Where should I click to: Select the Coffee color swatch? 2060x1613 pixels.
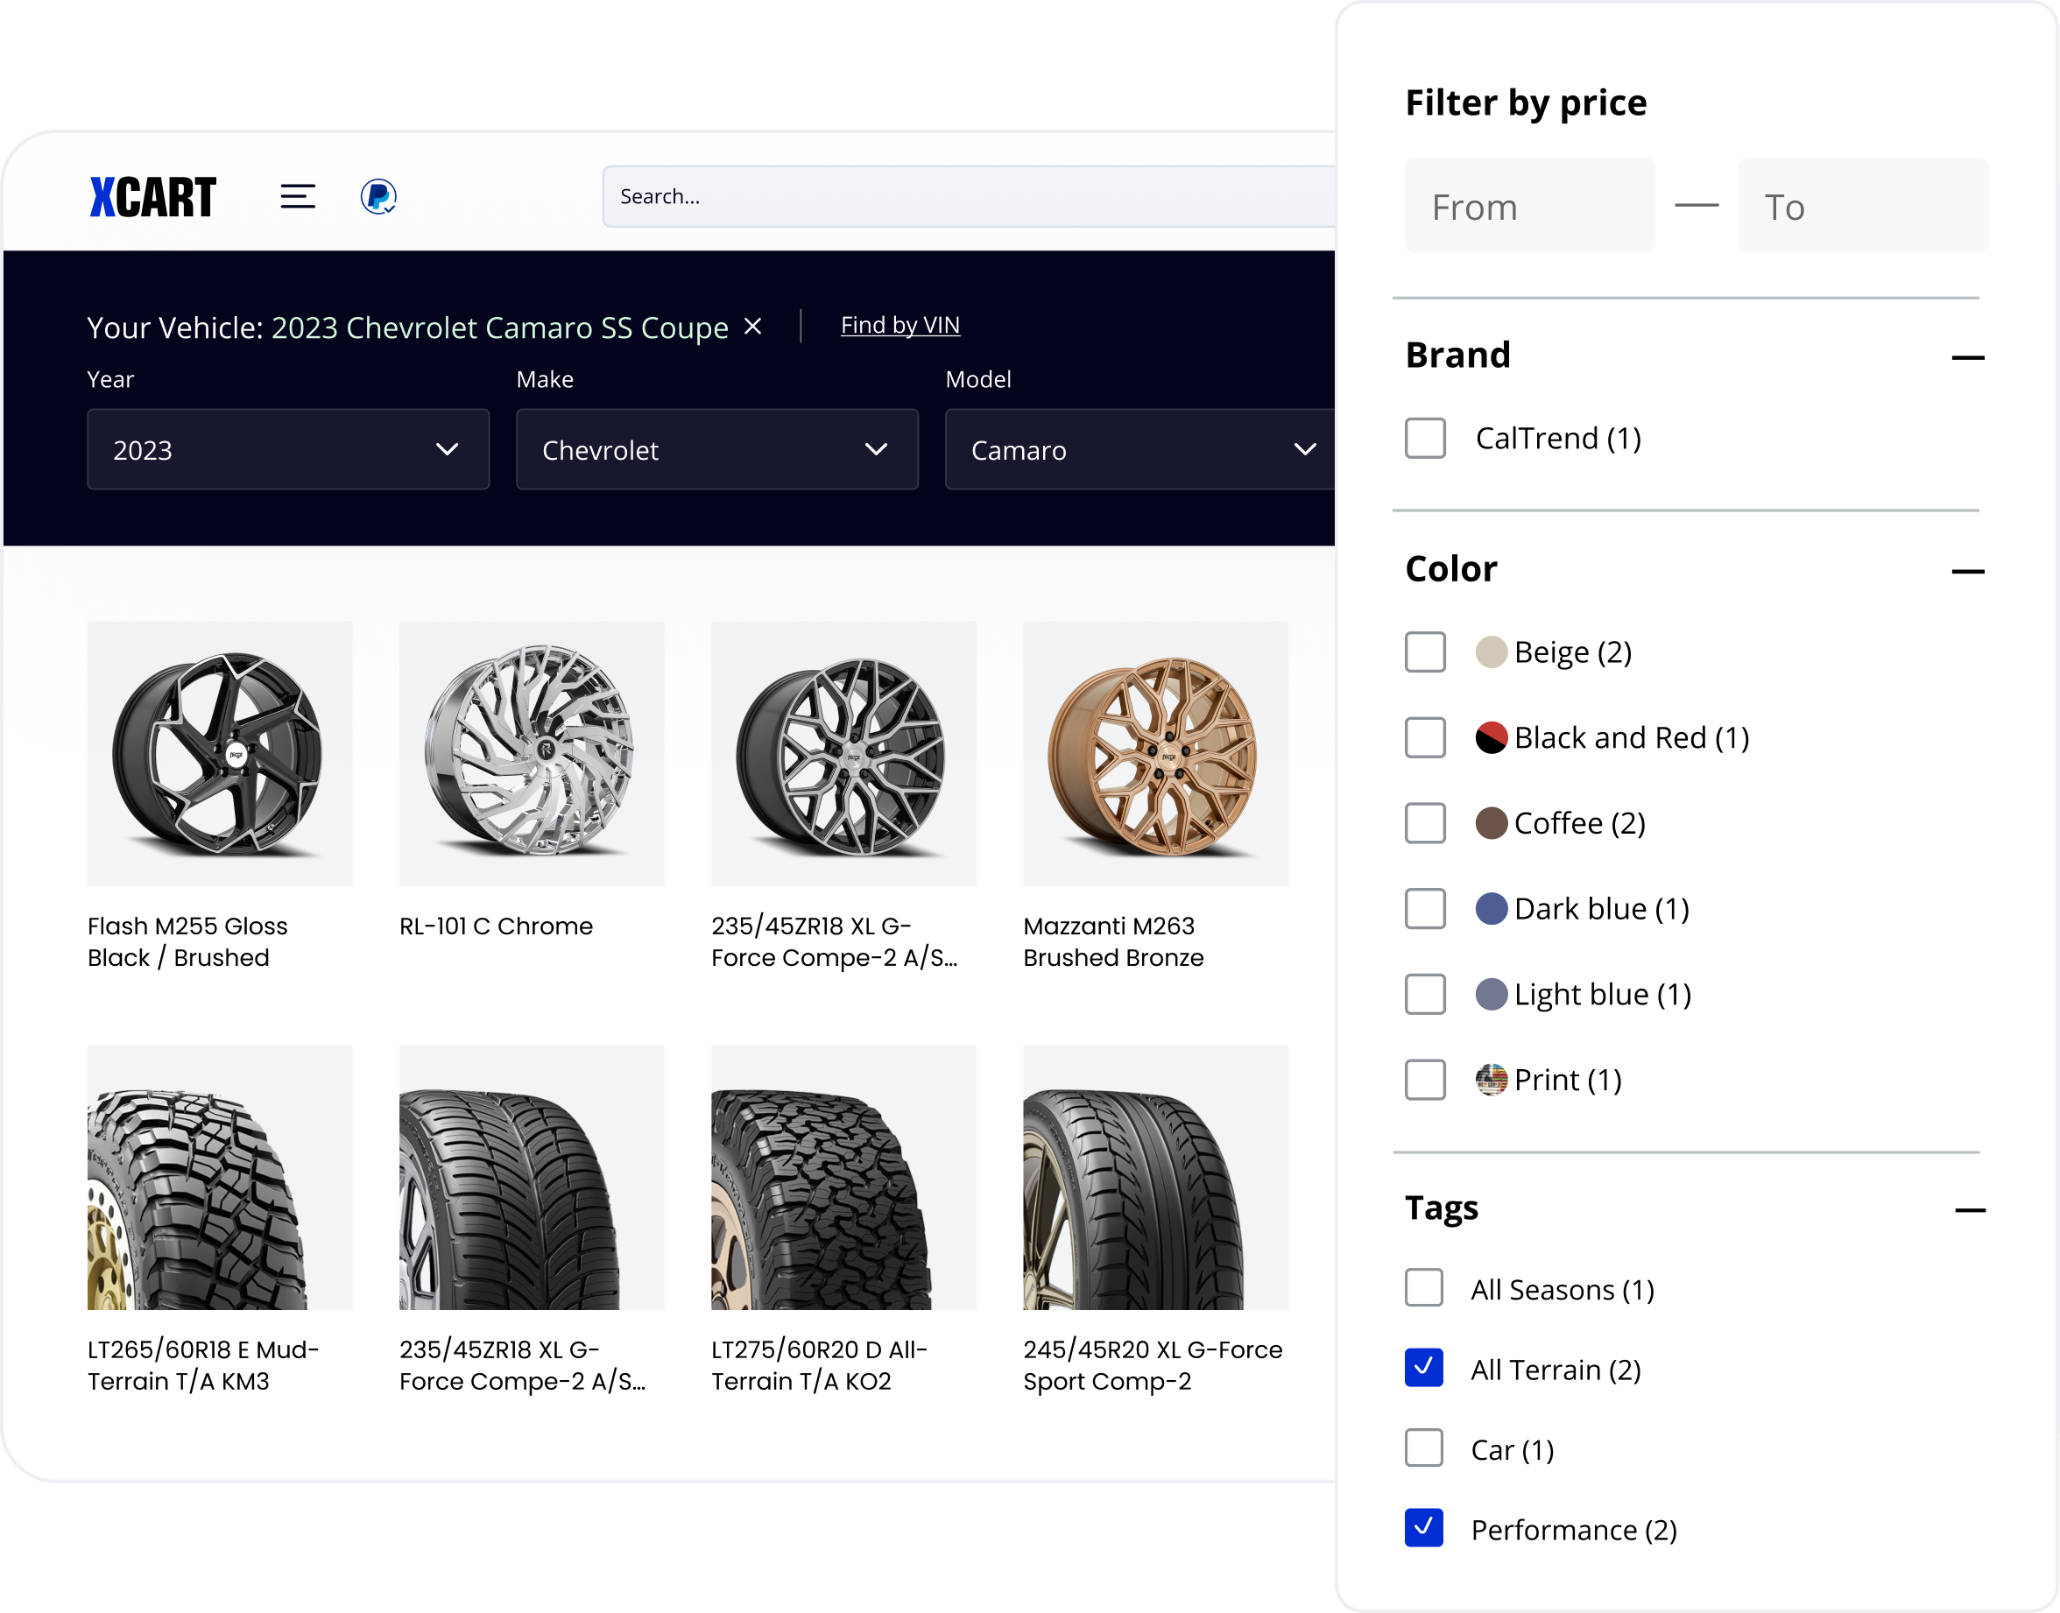(1493, 822)
